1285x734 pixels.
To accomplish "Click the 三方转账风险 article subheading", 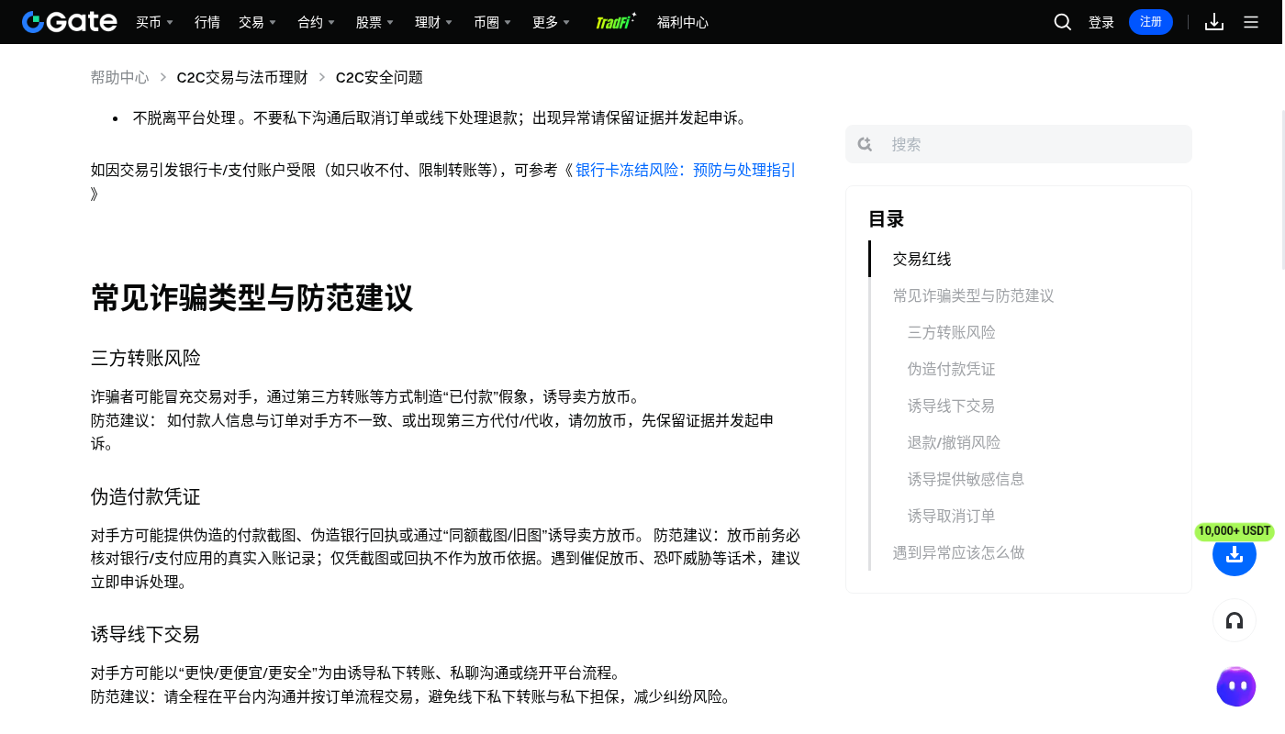I will click(146, 358).
